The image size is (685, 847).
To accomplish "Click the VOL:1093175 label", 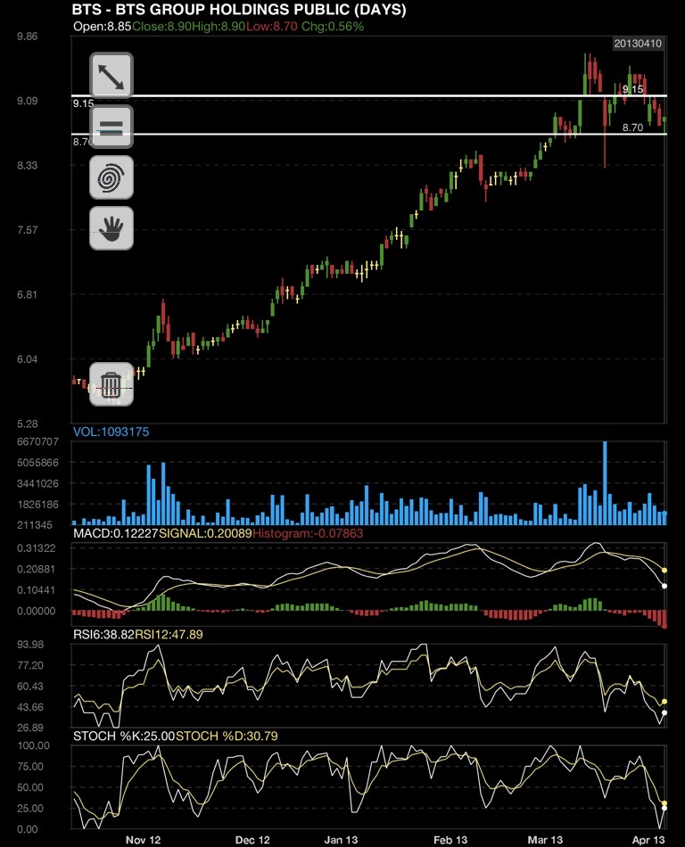I will click(111, 432).
